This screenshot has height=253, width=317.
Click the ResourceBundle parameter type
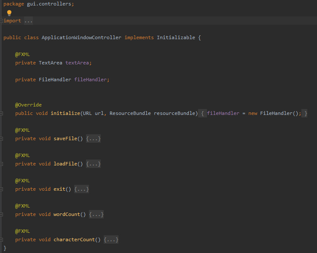pyautogui.click(x=130, y=113)
